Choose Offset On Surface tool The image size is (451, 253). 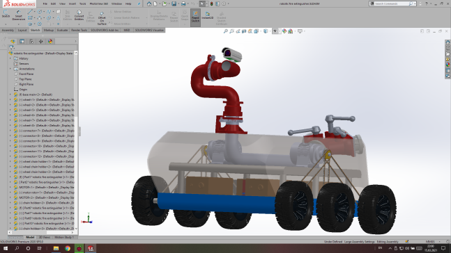102,18
